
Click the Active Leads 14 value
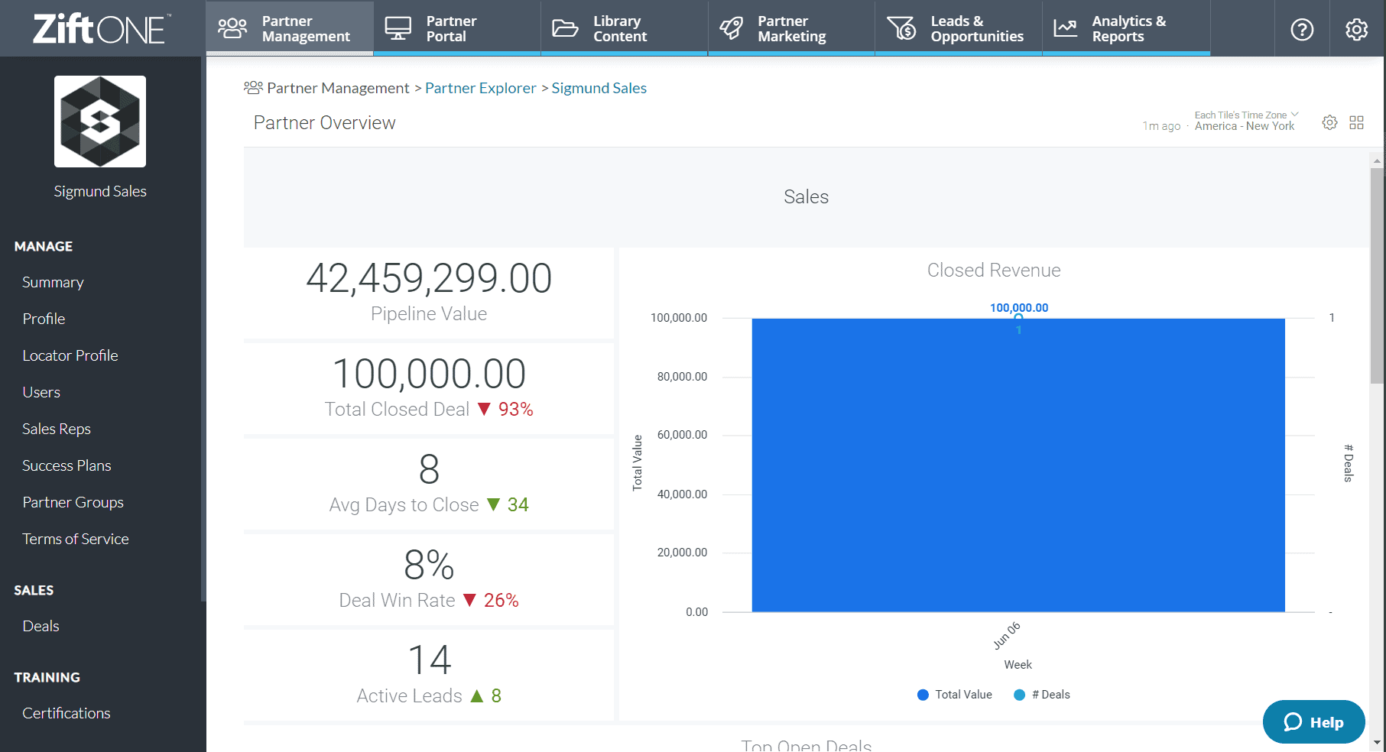point(429,660)
